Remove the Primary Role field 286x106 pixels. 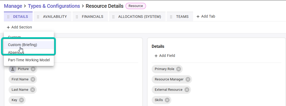point(179,69)
